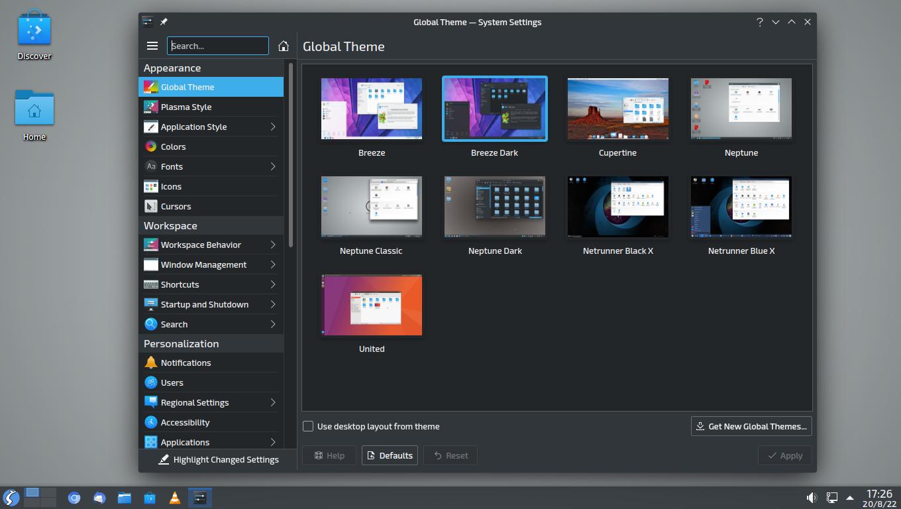Click the Defaults button

pyautogui.click(x=390, y=455)
